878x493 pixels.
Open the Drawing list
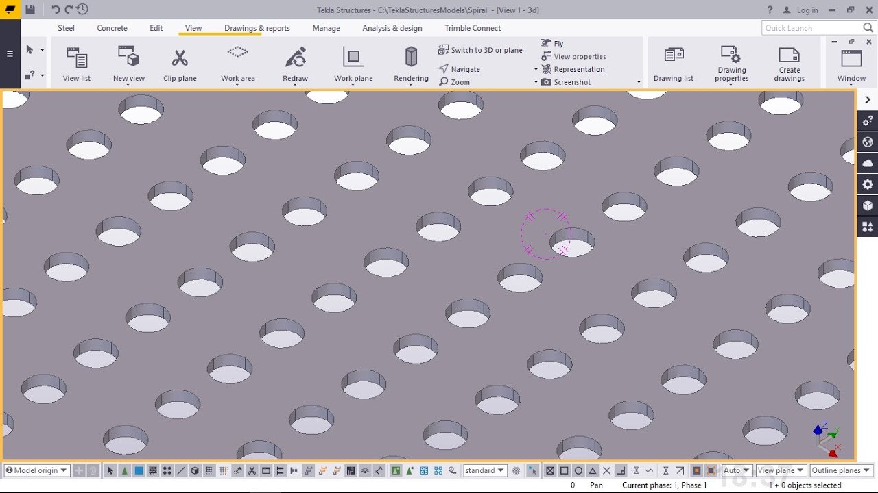[674, 64]
